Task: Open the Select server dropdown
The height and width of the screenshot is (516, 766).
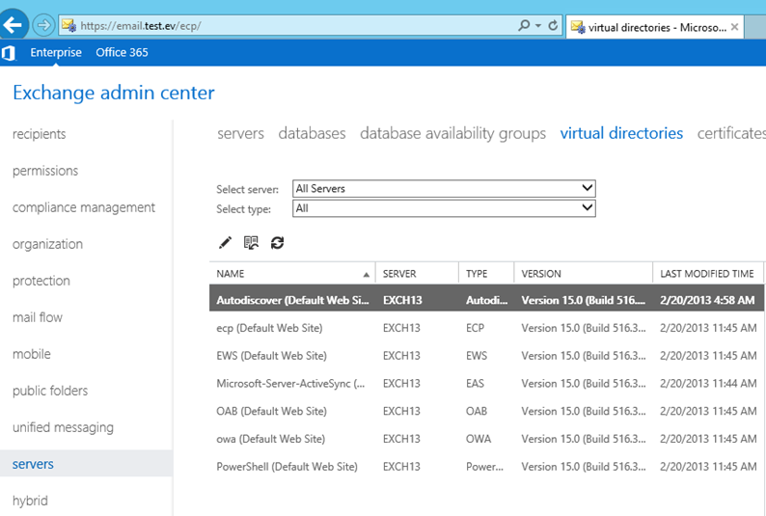Action: [x=444, y=188]
